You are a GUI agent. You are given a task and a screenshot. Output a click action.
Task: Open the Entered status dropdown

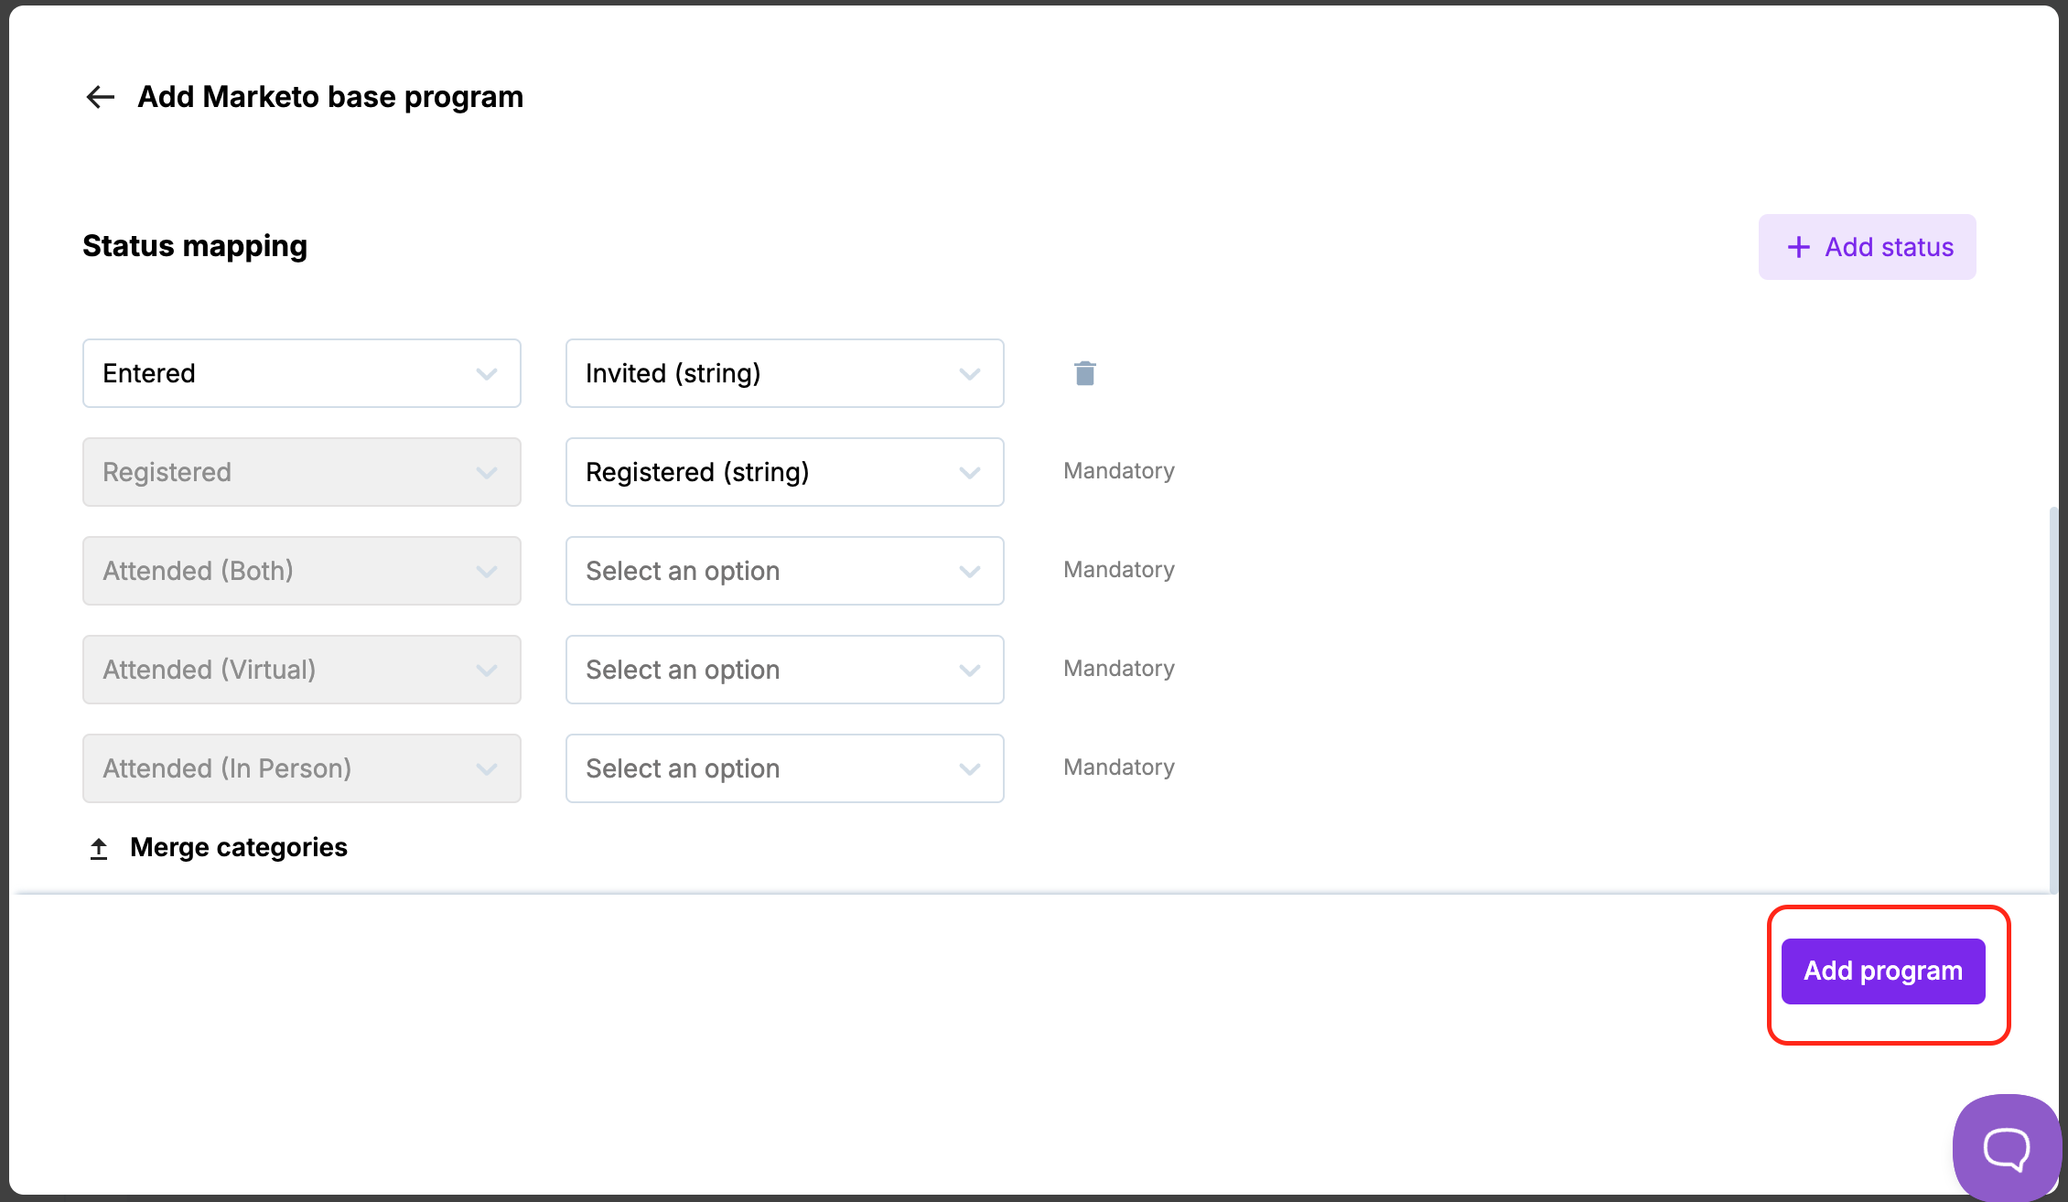pyautogui.click(x=301, y=373)
